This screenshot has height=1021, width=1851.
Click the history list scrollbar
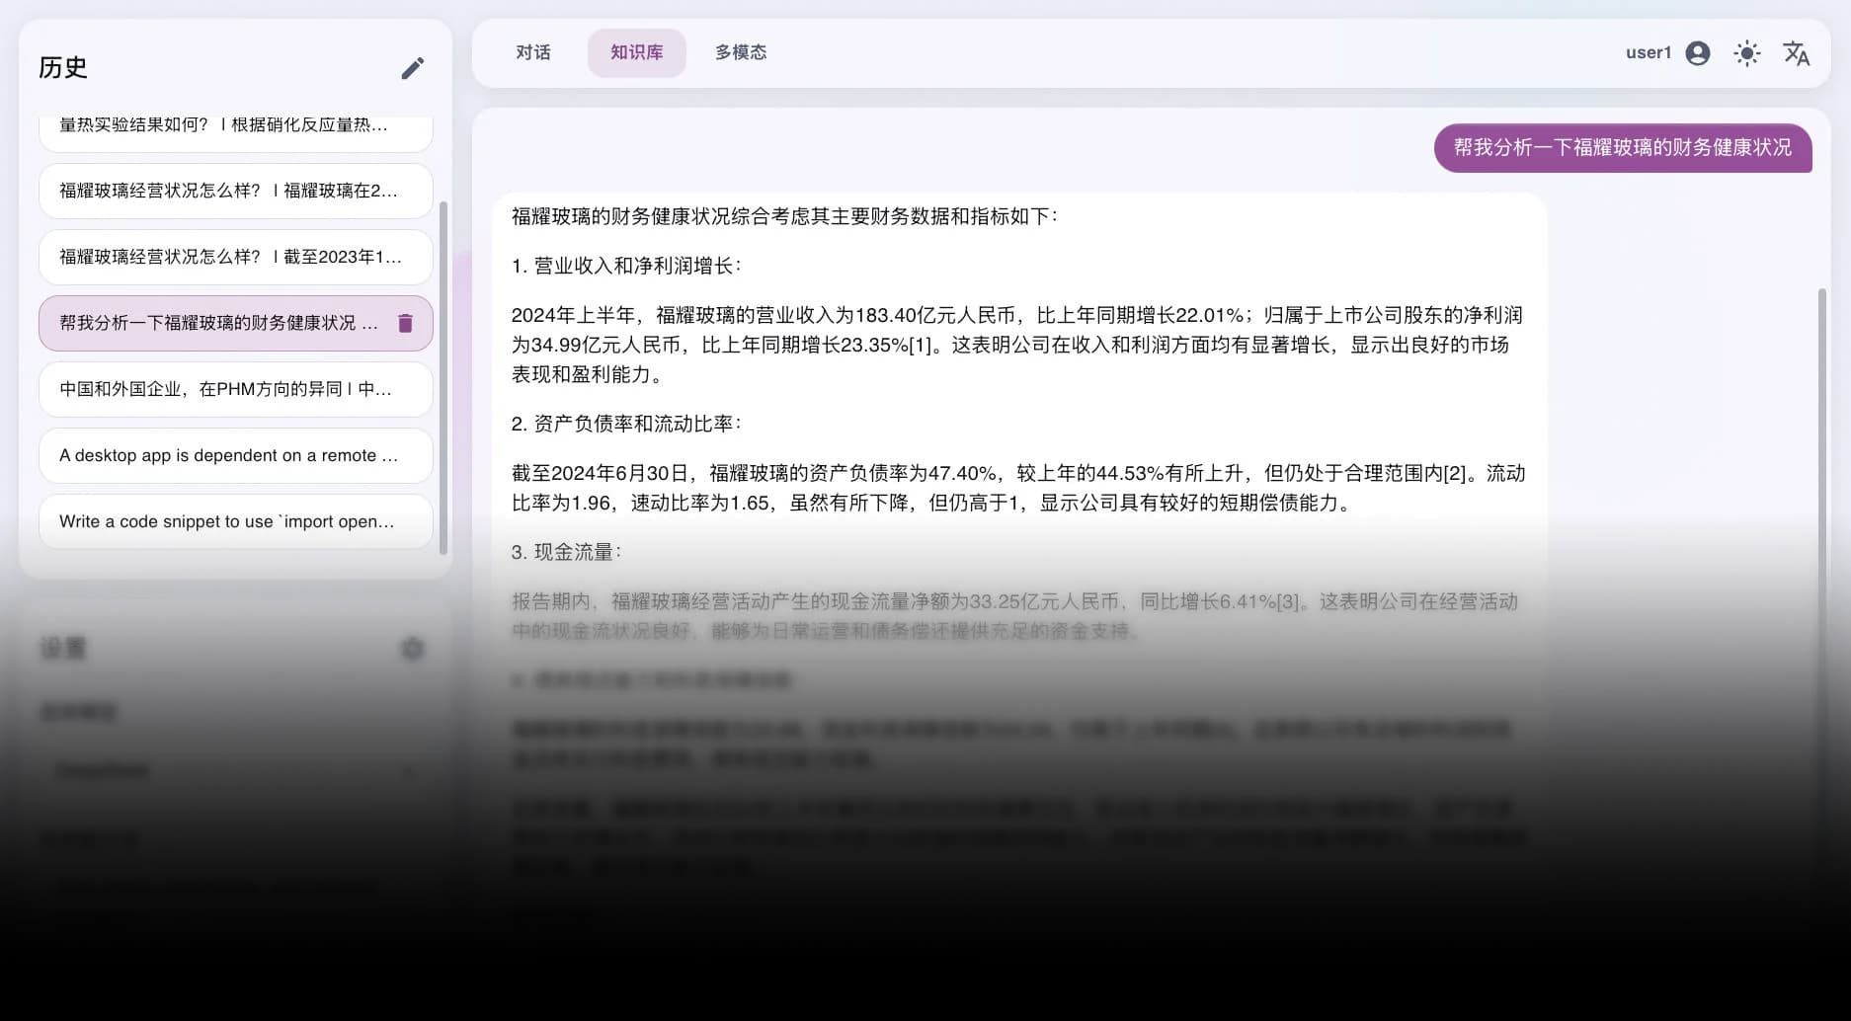pos(443,378)
